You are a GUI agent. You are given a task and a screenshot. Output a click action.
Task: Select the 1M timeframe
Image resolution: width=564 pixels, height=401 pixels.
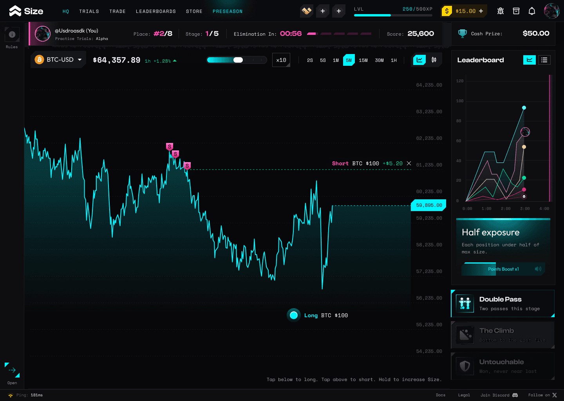[336, 60]
